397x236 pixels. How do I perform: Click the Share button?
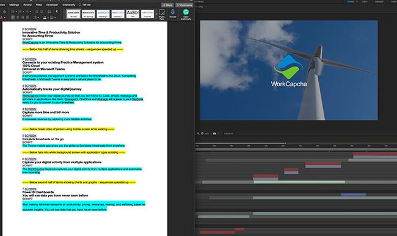(x=167, y=5)
